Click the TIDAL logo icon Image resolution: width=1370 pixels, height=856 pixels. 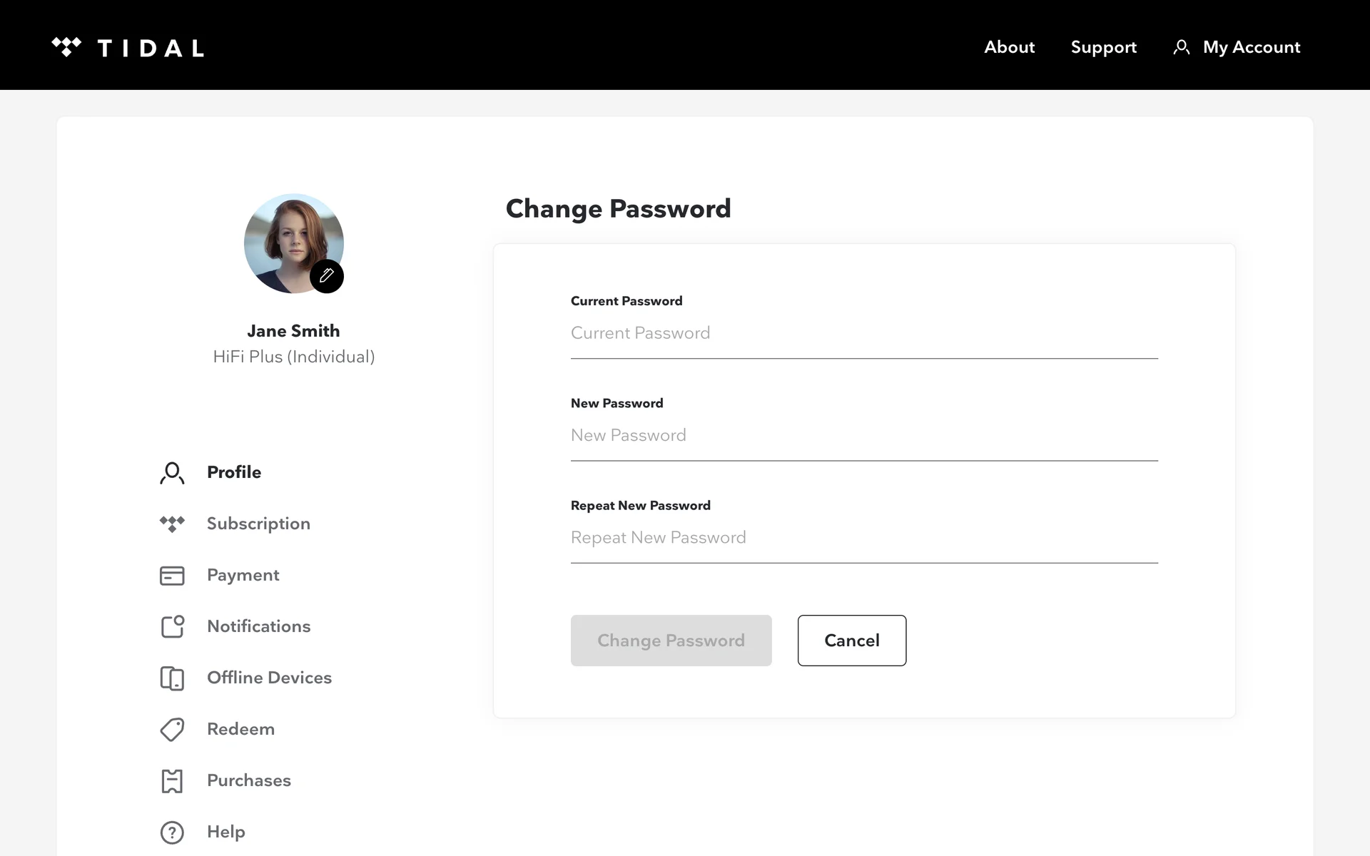pyautogui.click(x=66, y=47)
